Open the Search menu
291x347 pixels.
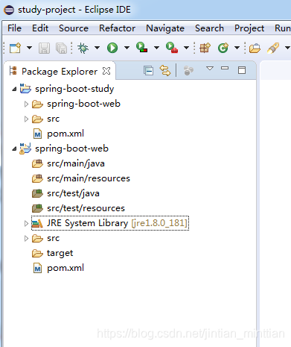coord(209,28)
